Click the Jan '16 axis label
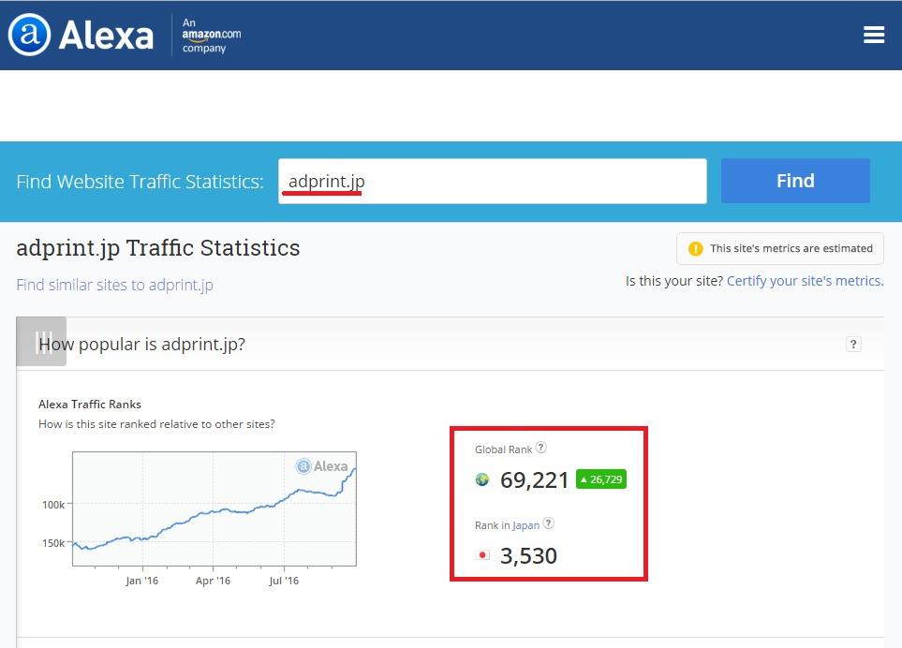The image size is (902, 648). tap(142, 581)
